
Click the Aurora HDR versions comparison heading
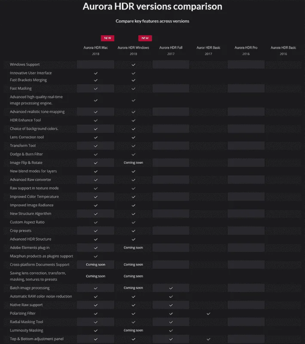click(152, 6)
